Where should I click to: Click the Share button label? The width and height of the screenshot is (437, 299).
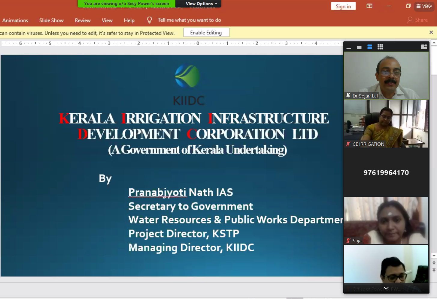(x=421, y=20)
